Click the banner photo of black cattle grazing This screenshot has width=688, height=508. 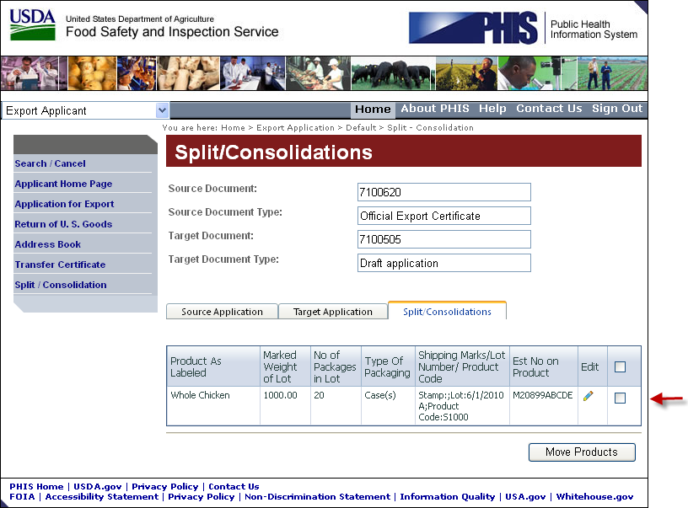[x=393, y=73]
